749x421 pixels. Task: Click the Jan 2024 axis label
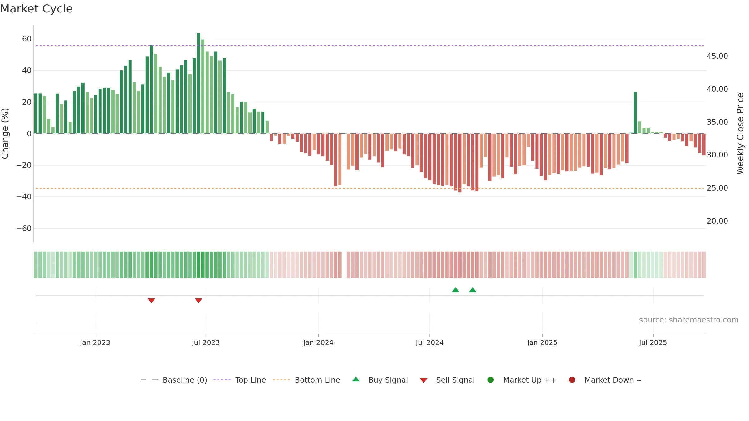coord(318,343)
